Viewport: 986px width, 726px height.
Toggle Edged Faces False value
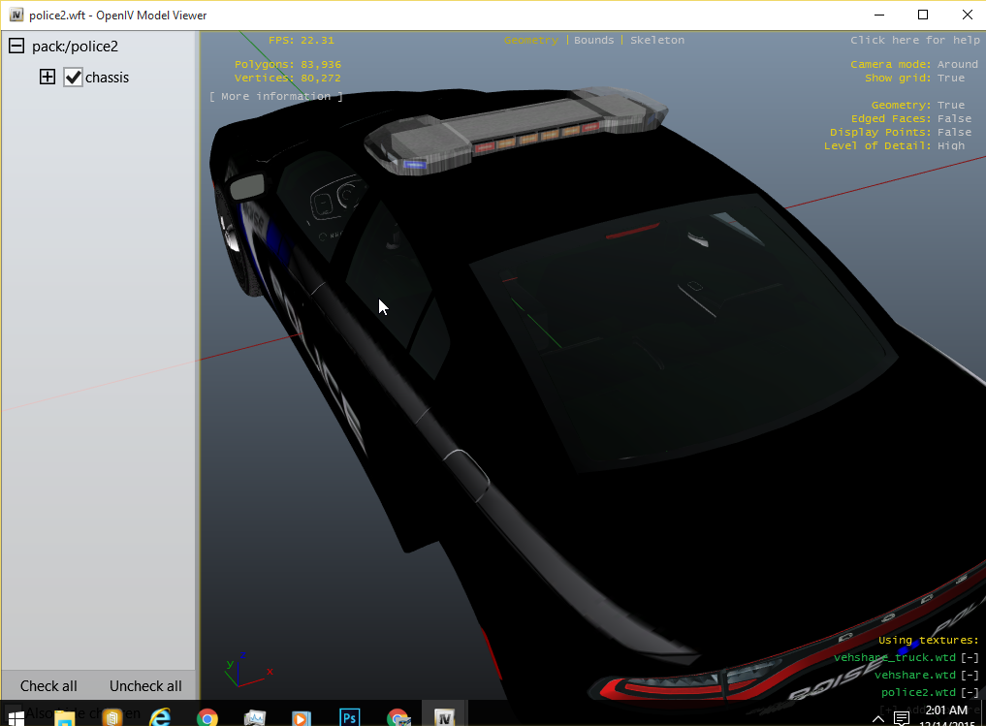coord(954,119)
